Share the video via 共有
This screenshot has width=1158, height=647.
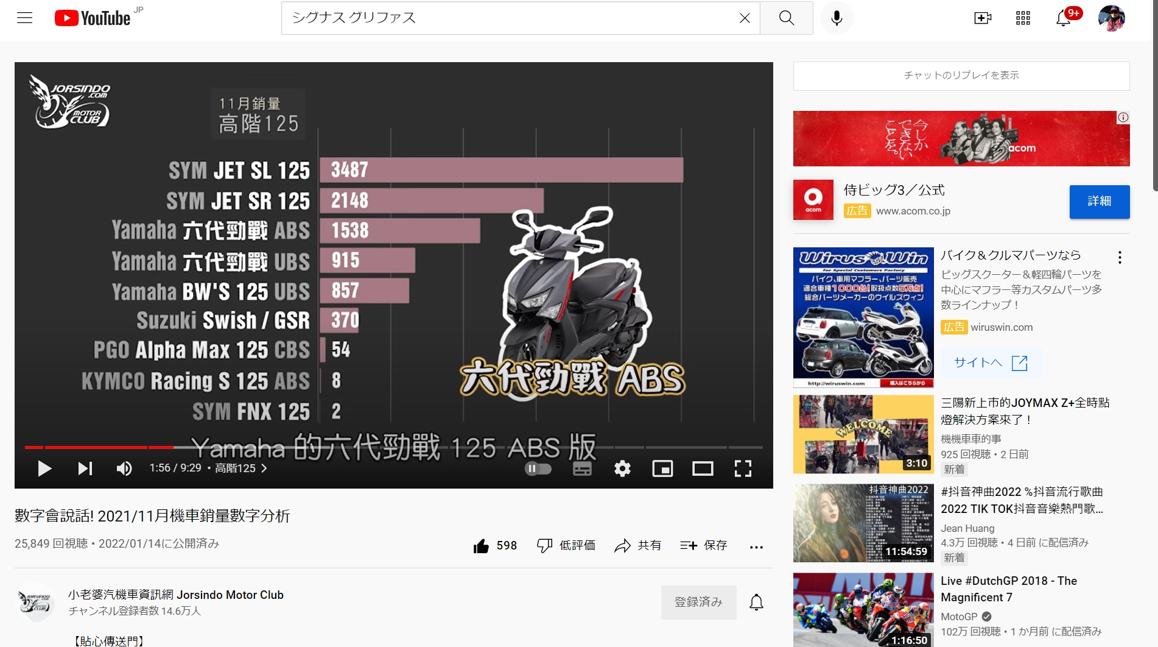point(637,545)
